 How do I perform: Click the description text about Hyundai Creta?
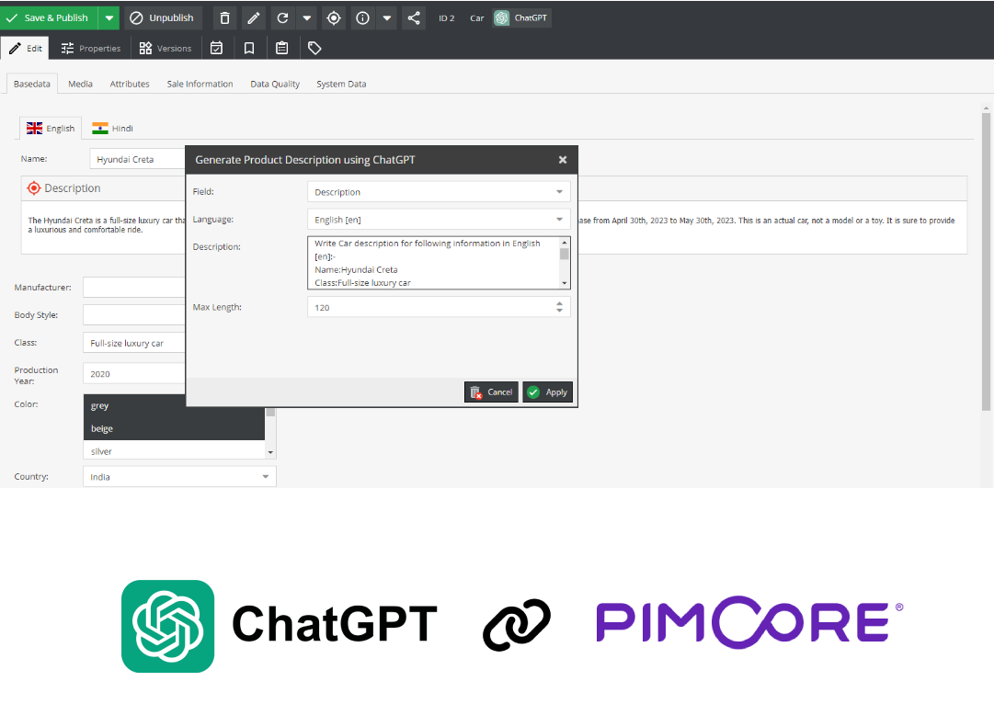point(107,225)
